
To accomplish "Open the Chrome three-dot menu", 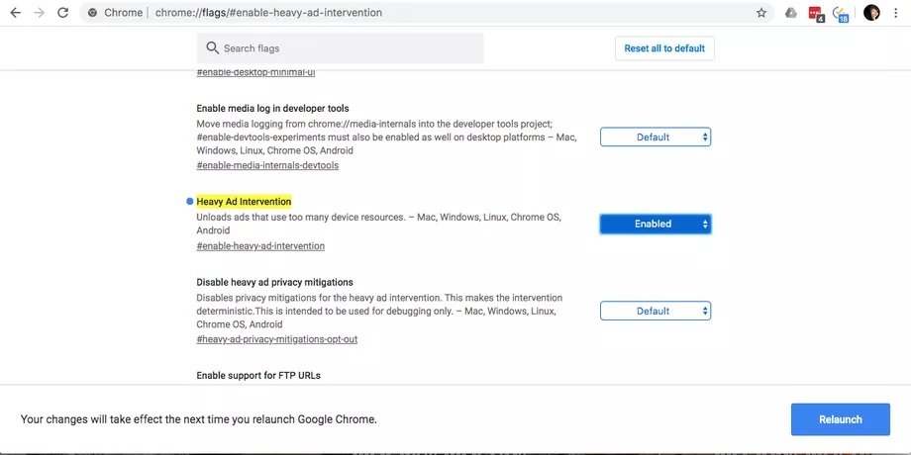I will click(x=897, y=13).
